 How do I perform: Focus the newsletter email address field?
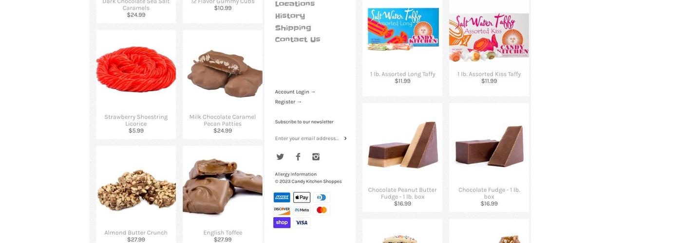[x=307, y=139]
